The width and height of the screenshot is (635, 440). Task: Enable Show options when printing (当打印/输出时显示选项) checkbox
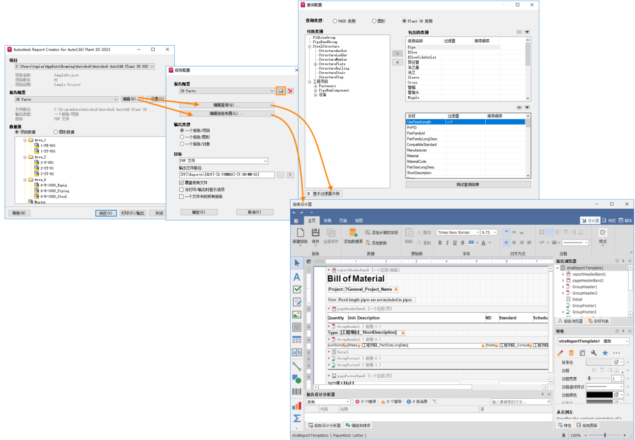[182, 190]
